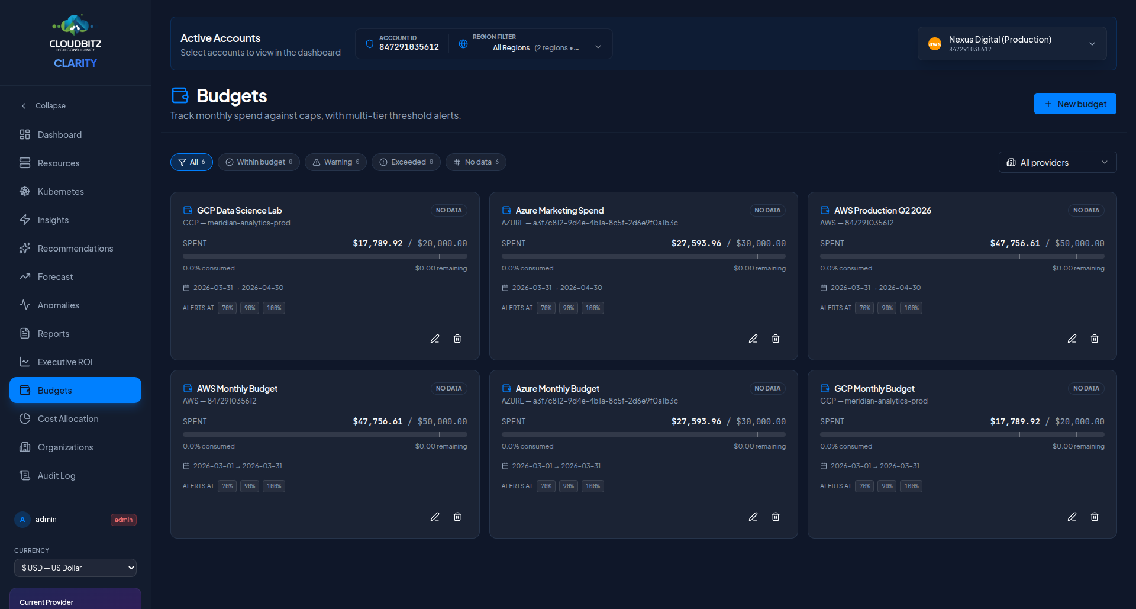Filter by Within budget status
Image resolution: width=1136 pixels, height=609 pixels.
coord(259,162)
